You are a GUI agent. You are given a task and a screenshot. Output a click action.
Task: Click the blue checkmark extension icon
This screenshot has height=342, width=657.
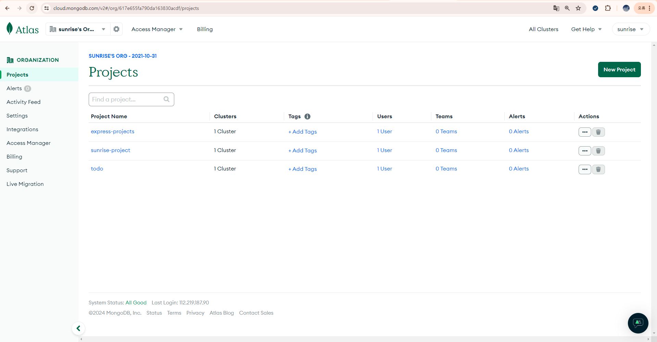point(595,8)
